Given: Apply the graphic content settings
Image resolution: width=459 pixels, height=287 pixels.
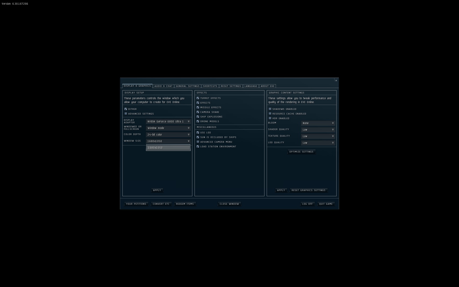Looking at the screenshot, I should coord(281,191).
